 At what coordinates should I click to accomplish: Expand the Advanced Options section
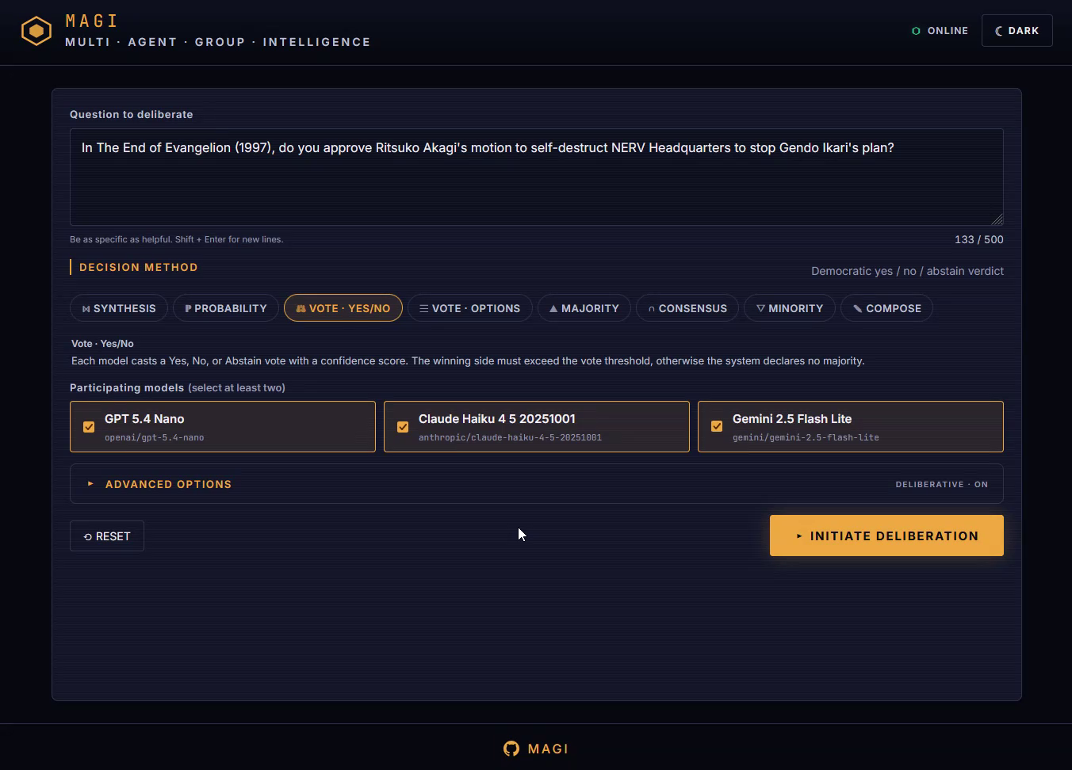click(168, 484)
